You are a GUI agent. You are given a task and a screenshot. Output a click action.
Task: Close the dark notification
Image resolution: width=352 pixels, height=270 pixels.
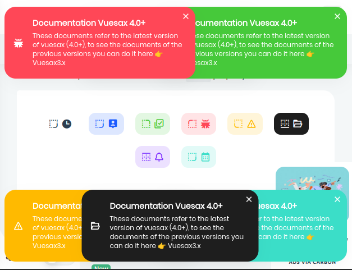coord(249,199)
